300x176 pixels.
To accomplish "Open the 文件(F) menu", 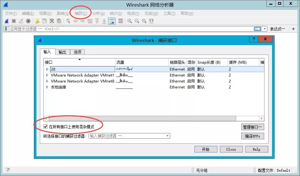I will (x=11, y=13).
